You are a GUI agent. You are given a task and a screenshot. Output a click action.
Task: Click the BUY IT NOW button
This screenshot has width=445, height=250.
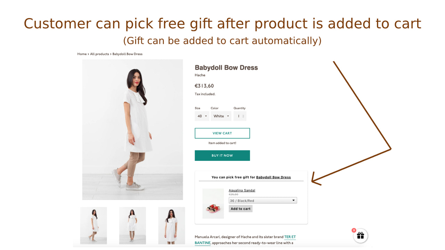point(222,155)
